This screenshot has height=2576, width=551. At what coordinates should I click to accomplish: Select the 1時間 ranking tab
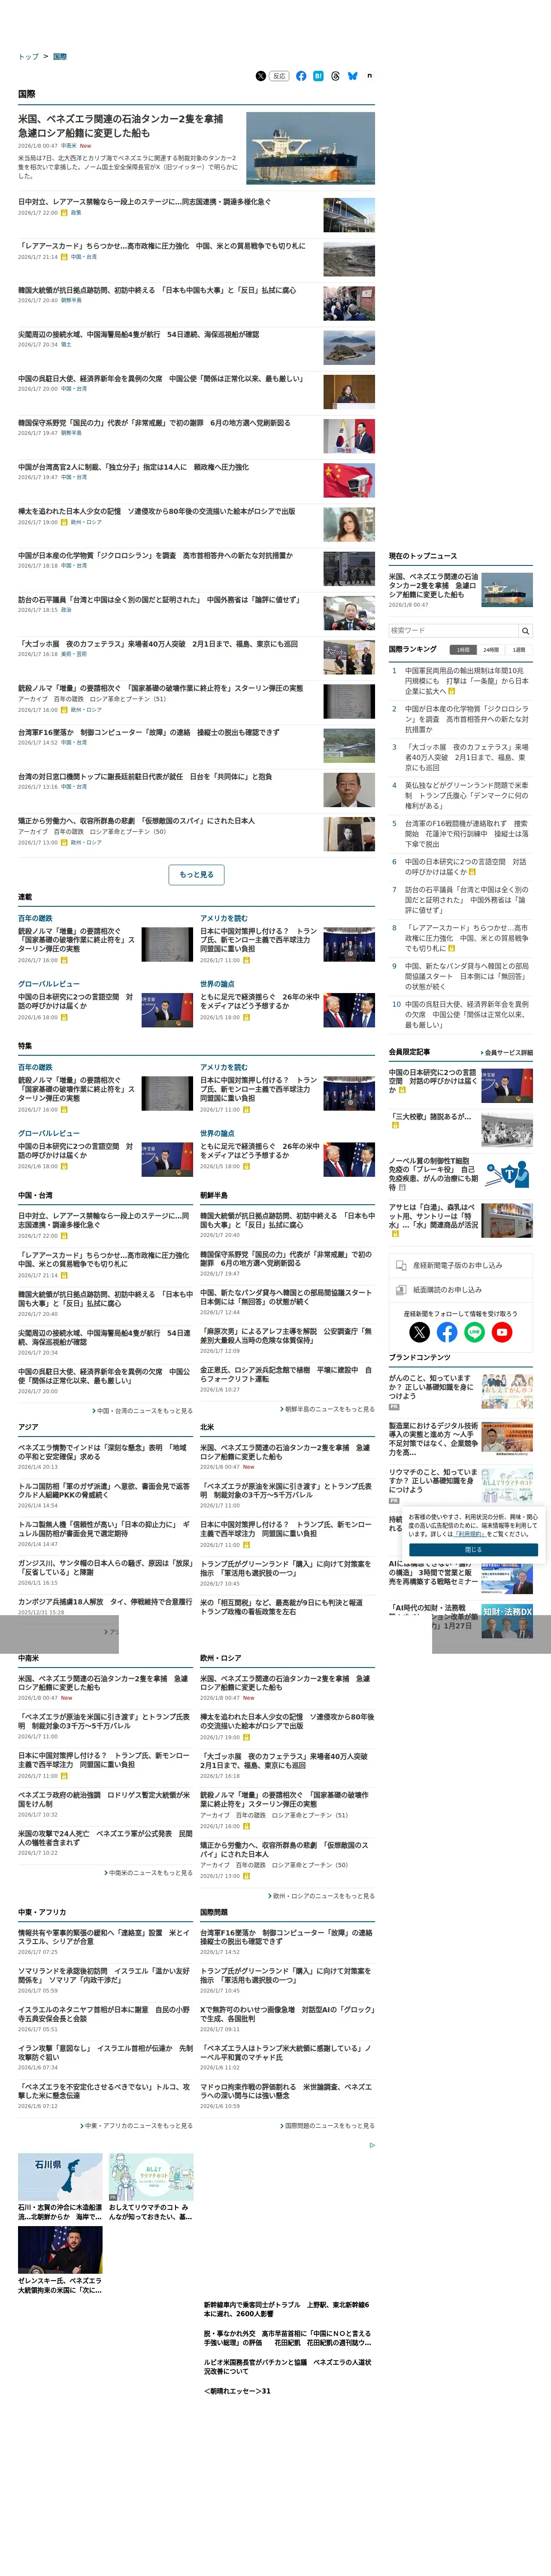[463, 650]
